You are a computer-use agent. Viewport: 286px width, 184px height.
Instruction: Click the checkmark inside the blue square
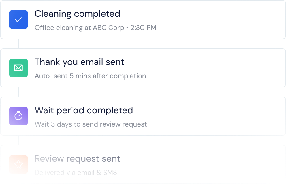(18, 20)
